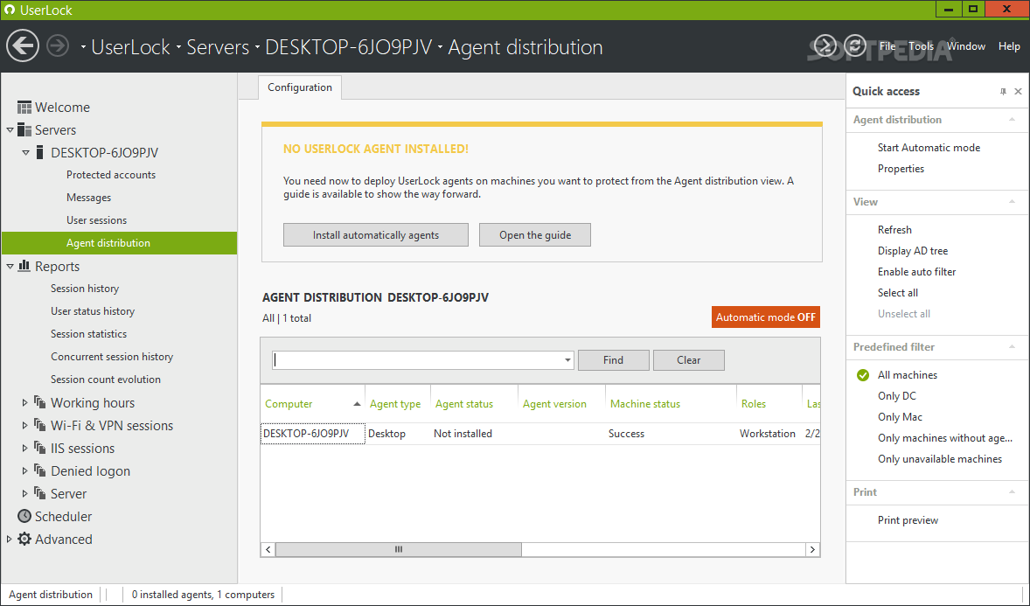Filter Only machines without agent

click(x=944, y=438)
